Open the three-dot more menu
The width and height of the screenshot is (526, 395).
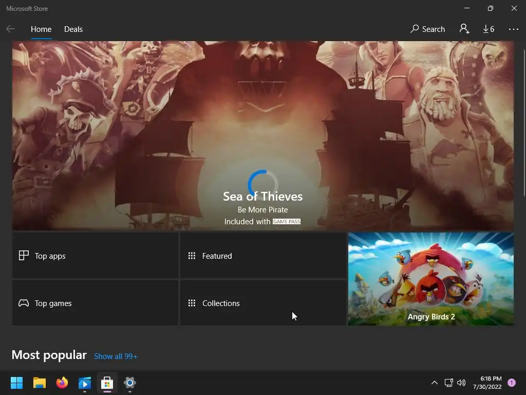point(513,29)
